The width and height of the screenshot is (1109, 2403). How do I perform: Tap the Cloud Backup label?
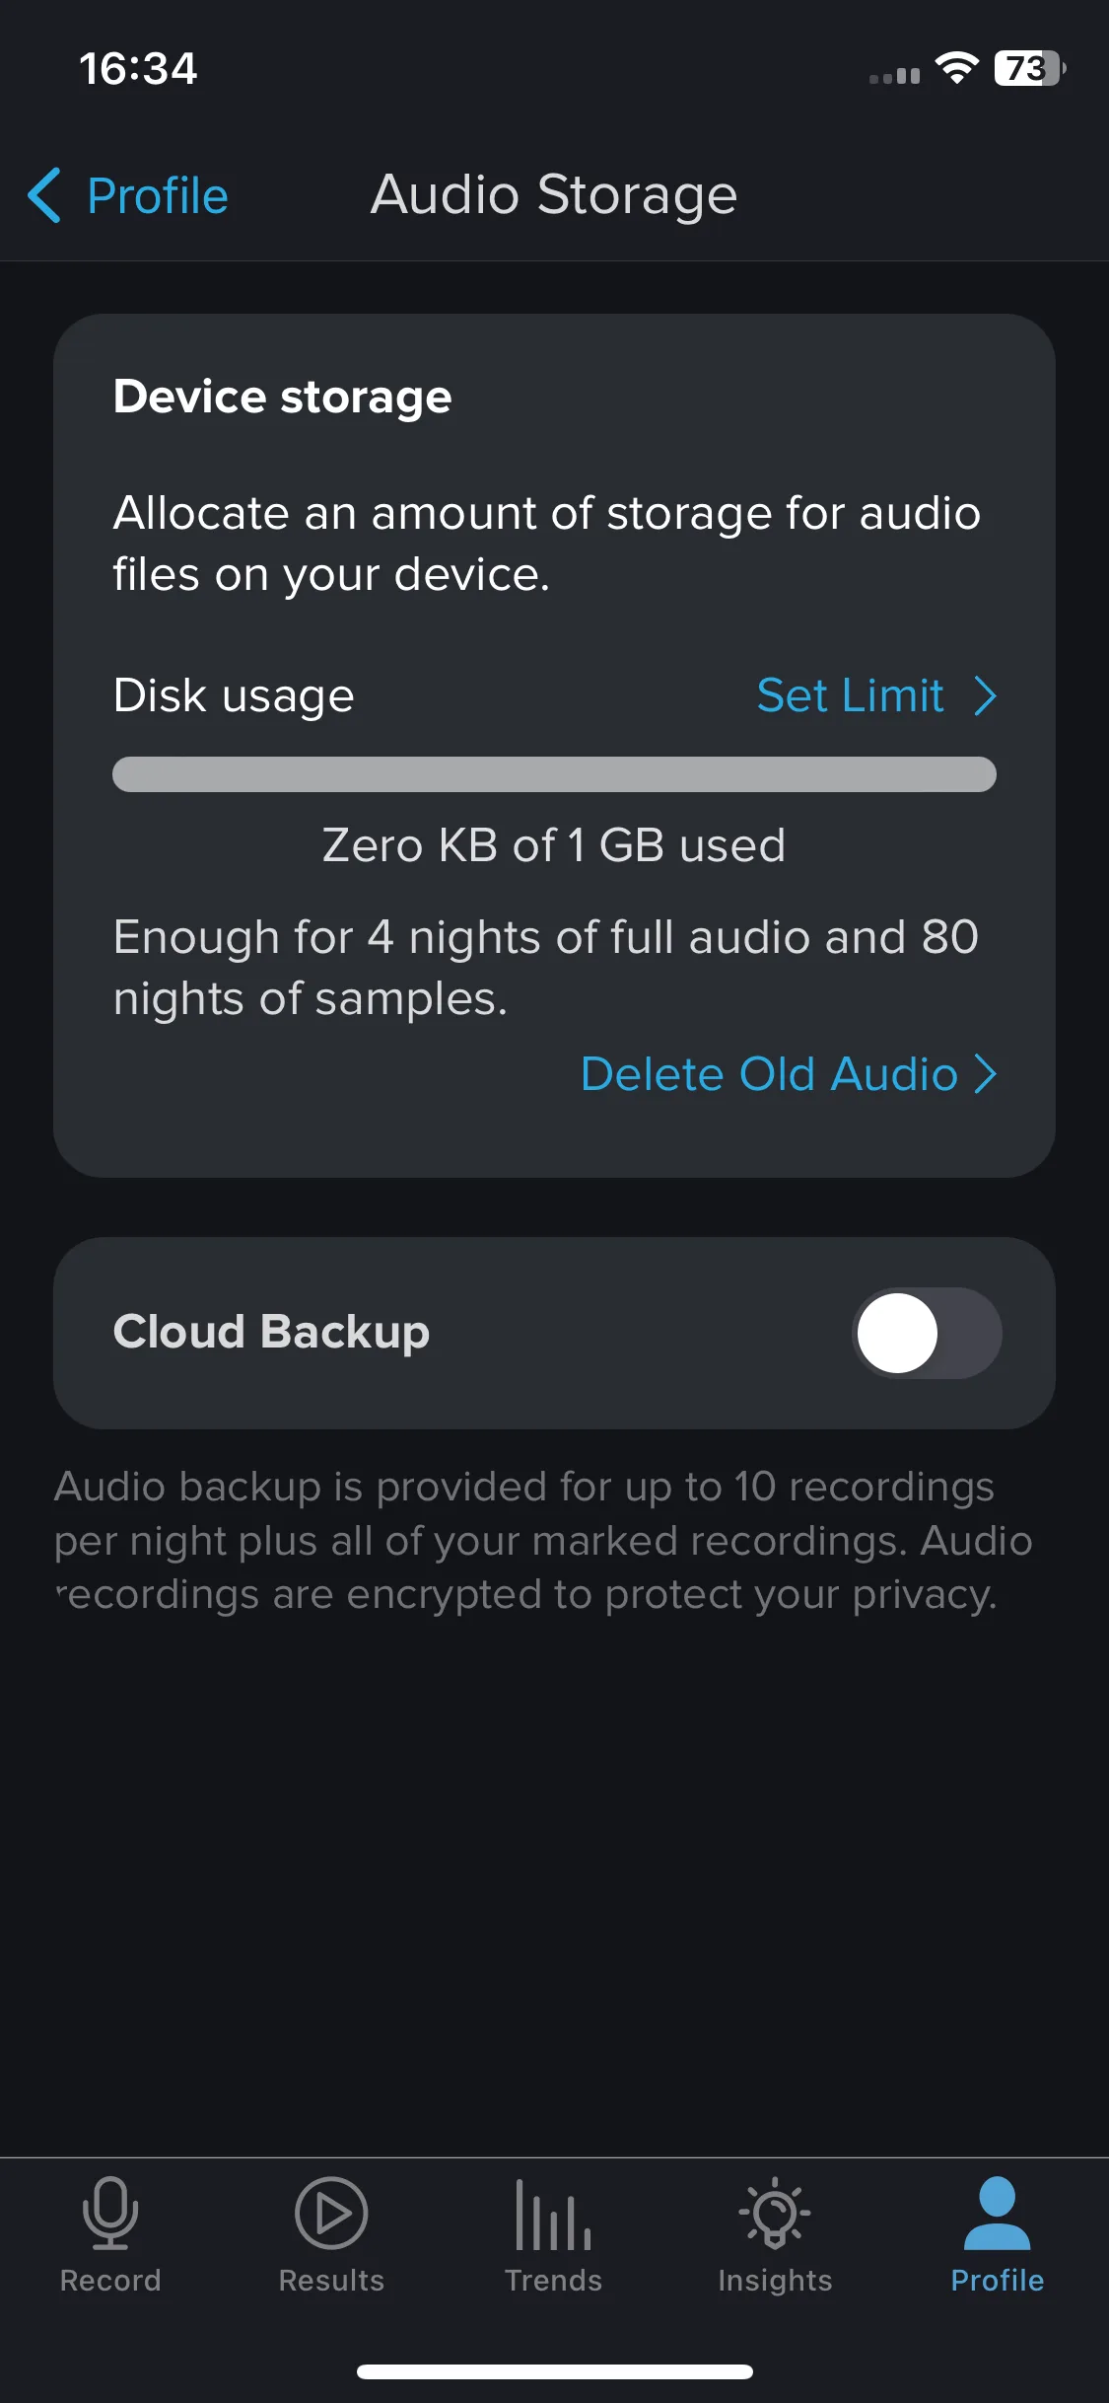pos(271,1332)
